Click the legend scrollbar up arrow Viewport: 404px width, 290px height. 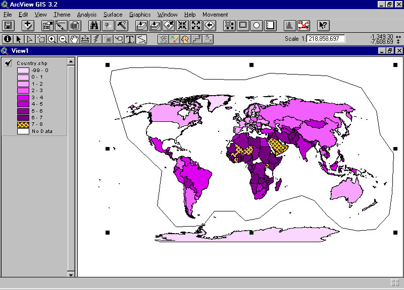tap(71, 61)
